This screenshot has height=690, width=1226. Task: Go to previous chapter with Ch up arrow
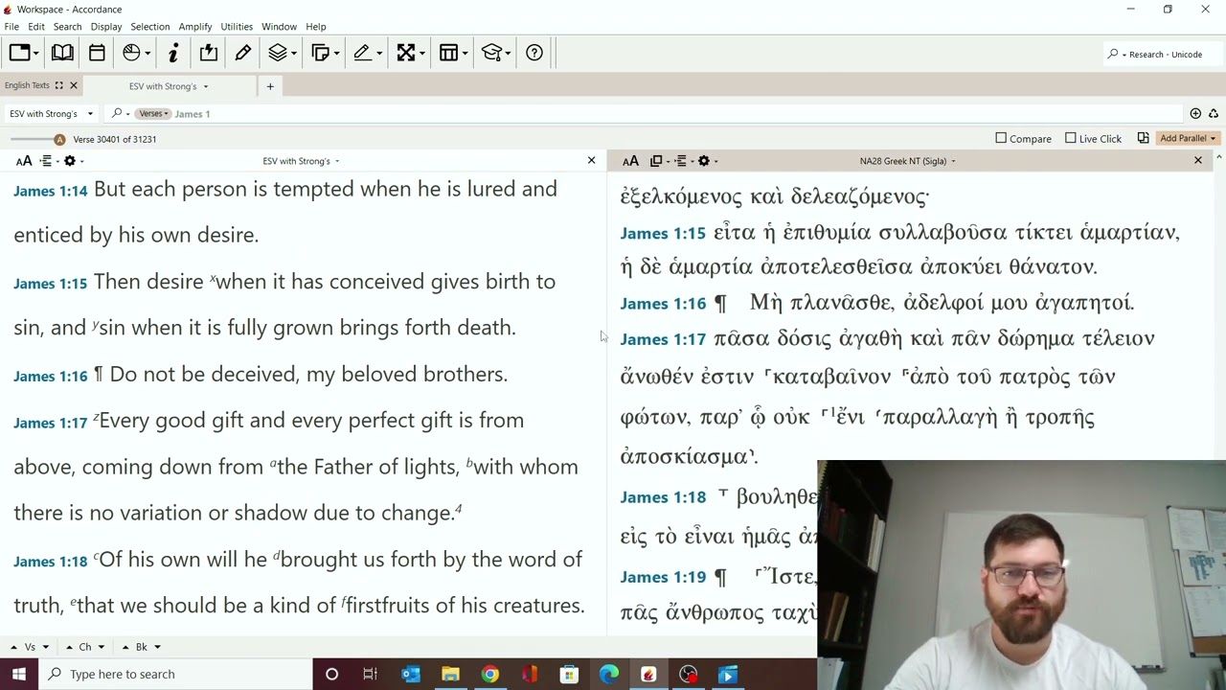pyautogui.click(x=70, y=647)
